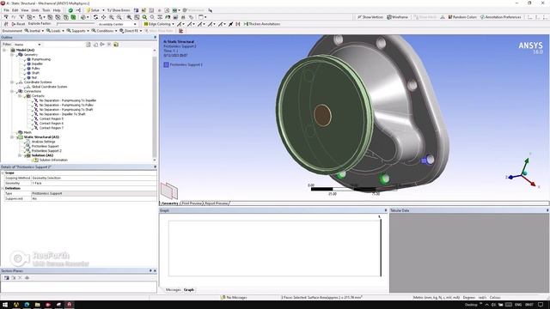Click the Rotate view tool icon

point(95,17)
